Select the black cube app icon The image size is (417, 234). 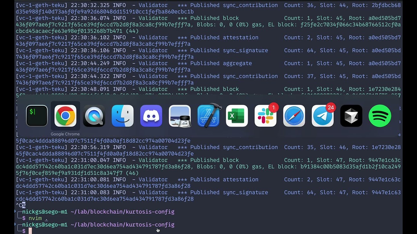click(351, 116)
